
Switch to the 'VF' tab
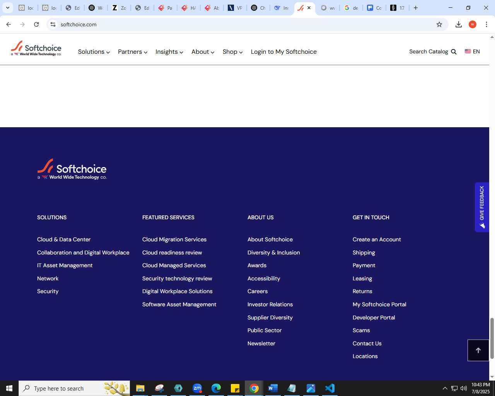pyautogui.click(x=235, y=8)
